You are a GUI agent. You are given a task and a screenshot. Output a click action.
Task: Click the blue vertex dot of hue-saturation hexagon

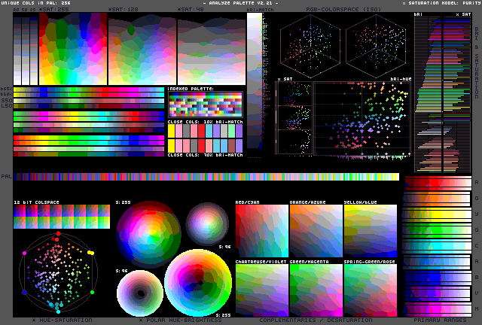coord(24,292)
